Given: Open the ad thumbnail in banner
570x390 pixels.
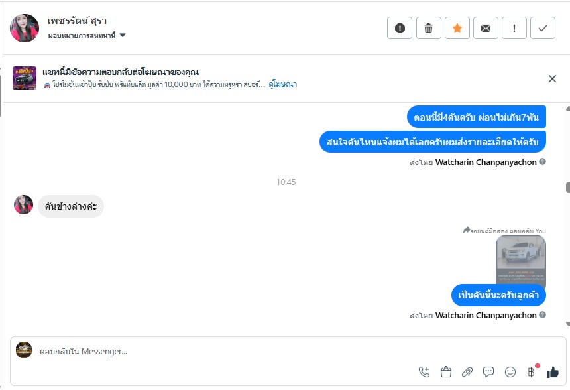Looking at the screenshot, I should click(x=25, y=78).
